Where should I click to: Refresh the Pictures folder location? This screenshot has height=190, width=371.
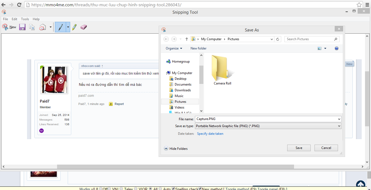pos(278,39)
